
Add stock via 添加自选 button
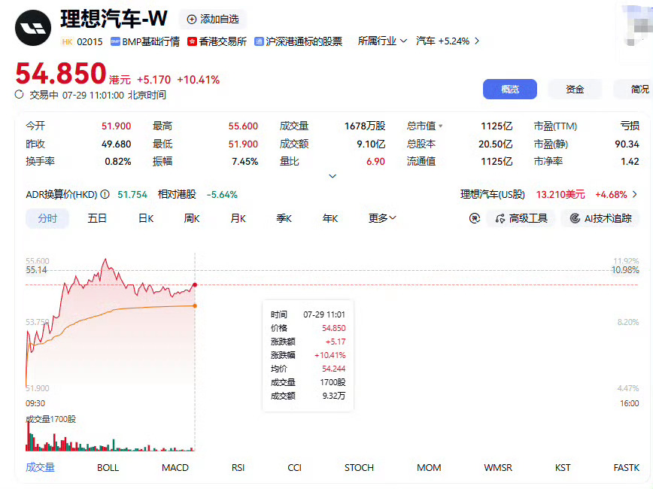click(213, 19)
